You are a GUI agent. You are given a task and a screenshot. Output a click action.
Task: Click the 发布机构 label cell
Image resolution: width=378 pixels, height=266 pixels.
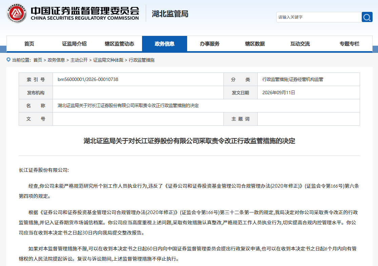click(x=36, y=93)
